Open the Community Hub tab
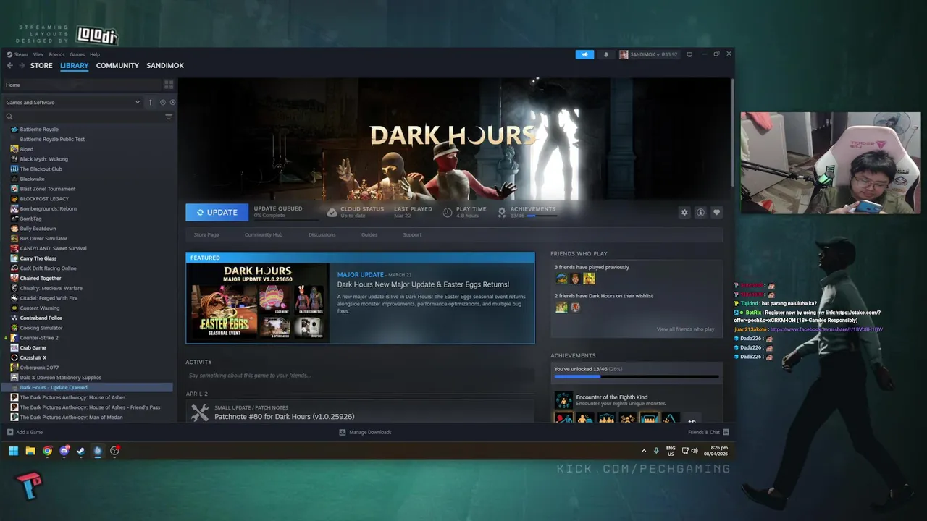This screenshot has width=927, height=521. tap(264, 234)
